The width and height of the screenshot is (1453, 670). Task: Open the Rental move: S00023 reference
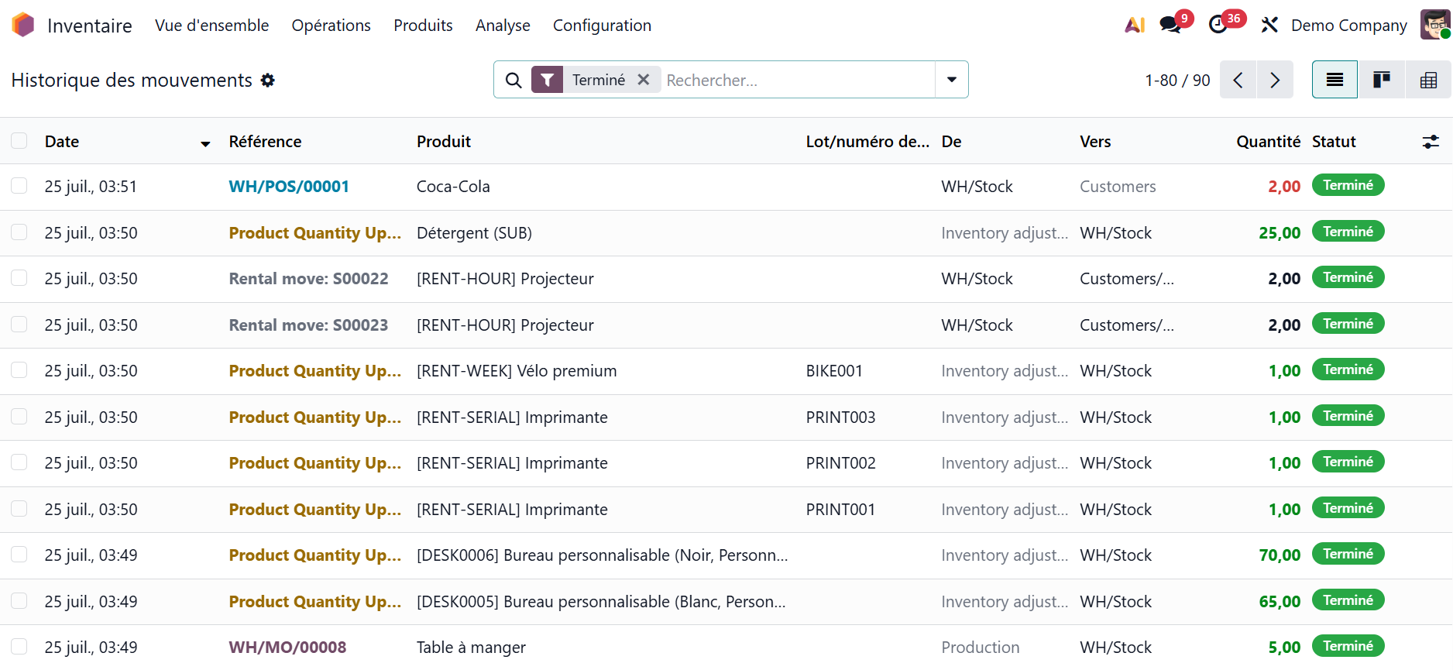(308, 325)
